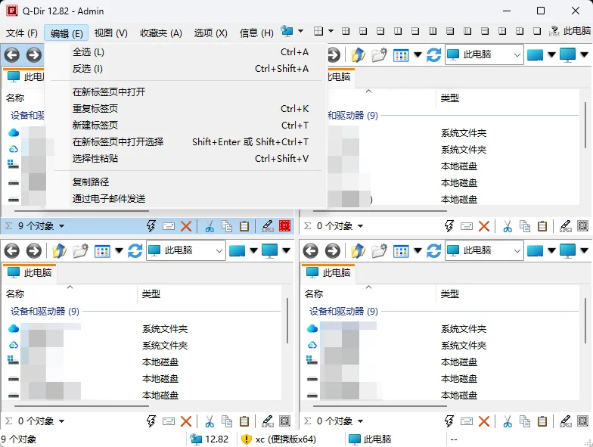
Task: Open the 视图 (V) menu
Action: click(110, 33)
